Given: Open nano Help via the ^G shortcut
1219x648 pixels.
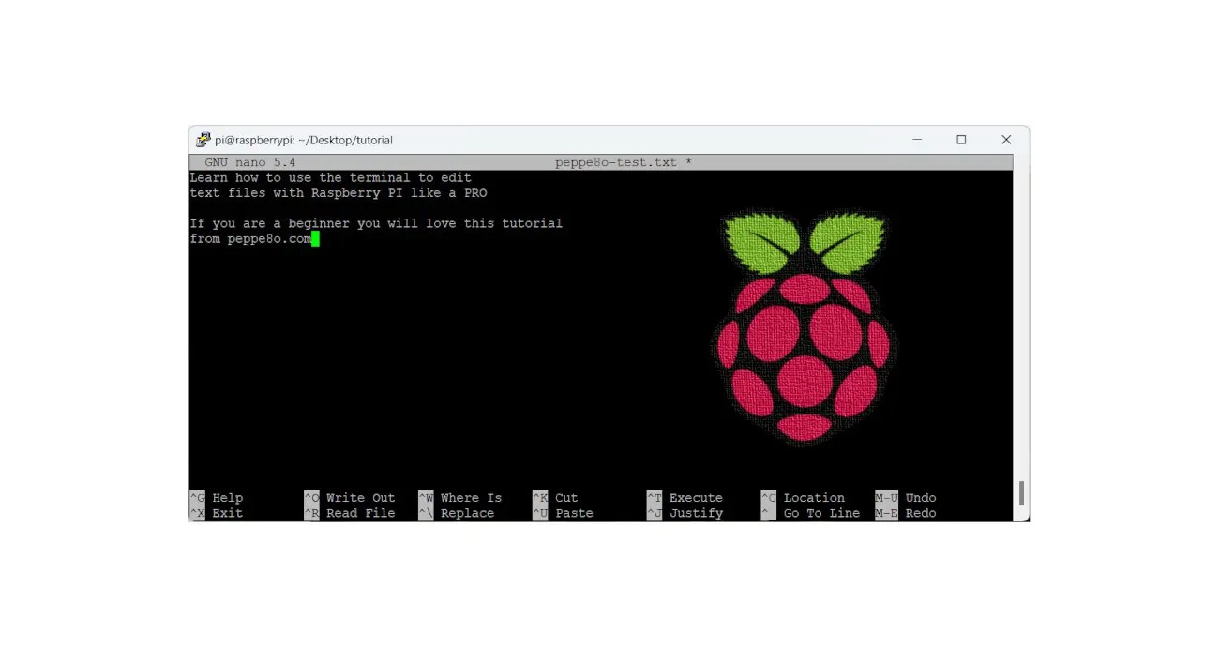Looking at the screenshot, I should (228, 497).
